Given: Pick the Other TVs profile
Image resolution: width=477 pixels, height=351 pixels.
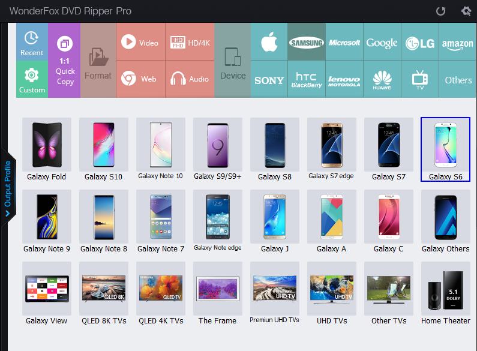Looking at the screenshot, I should tap(389, 293).
